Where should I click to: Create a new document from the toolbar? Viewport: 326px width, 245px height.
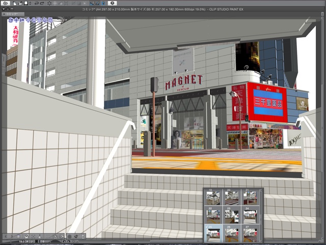click(15, 4)
